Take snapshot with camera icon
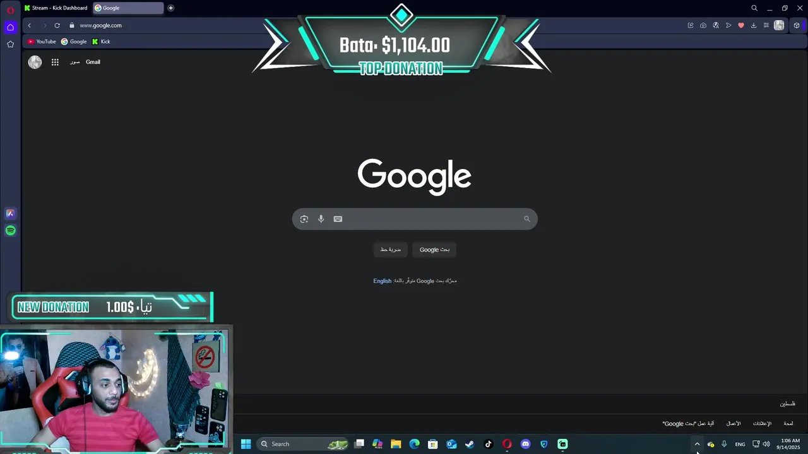The width and height of the screenshot is (808, 454). (703, 25)
